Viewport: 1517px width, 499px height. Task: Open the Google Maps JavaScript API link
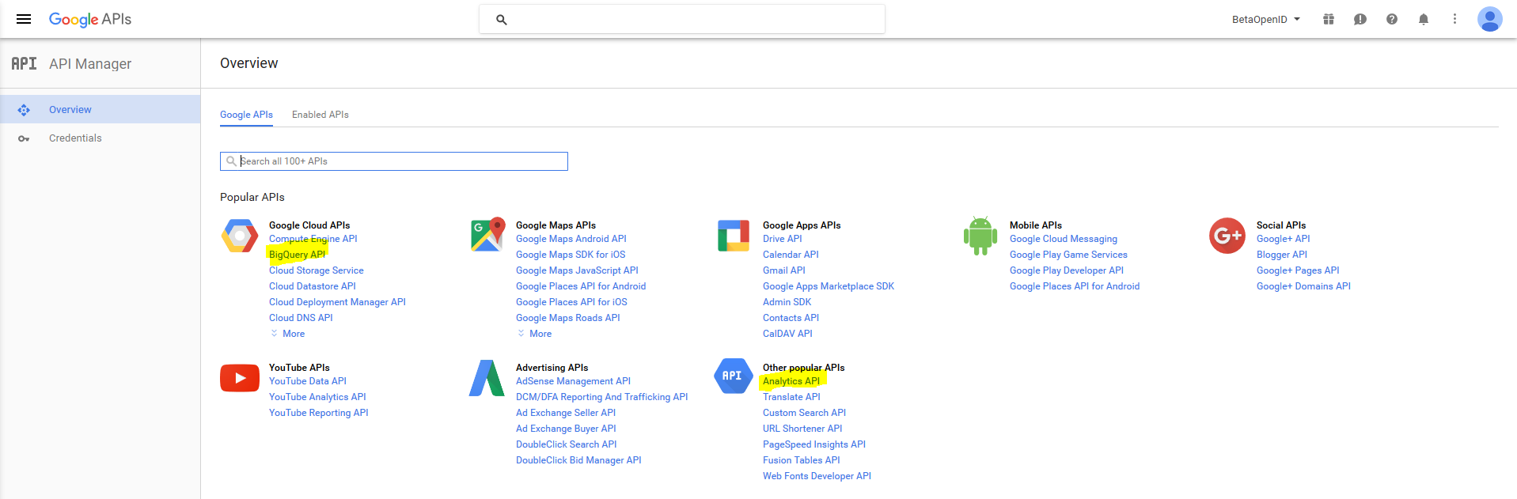point(577,270)
